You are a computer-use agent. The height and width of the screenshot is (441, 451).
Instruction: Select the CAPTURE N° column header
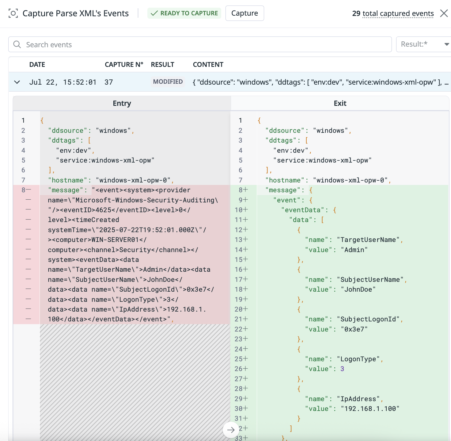tap(124, 64)
